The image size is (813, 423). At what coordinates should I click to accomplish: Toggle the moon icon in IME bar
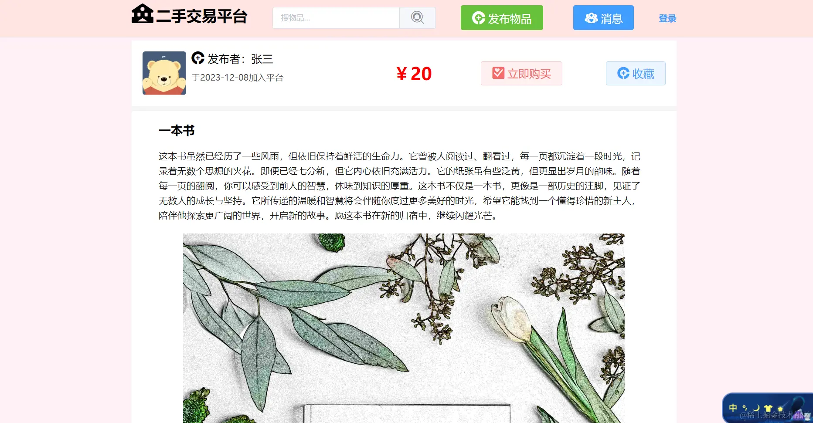(756, 408)
